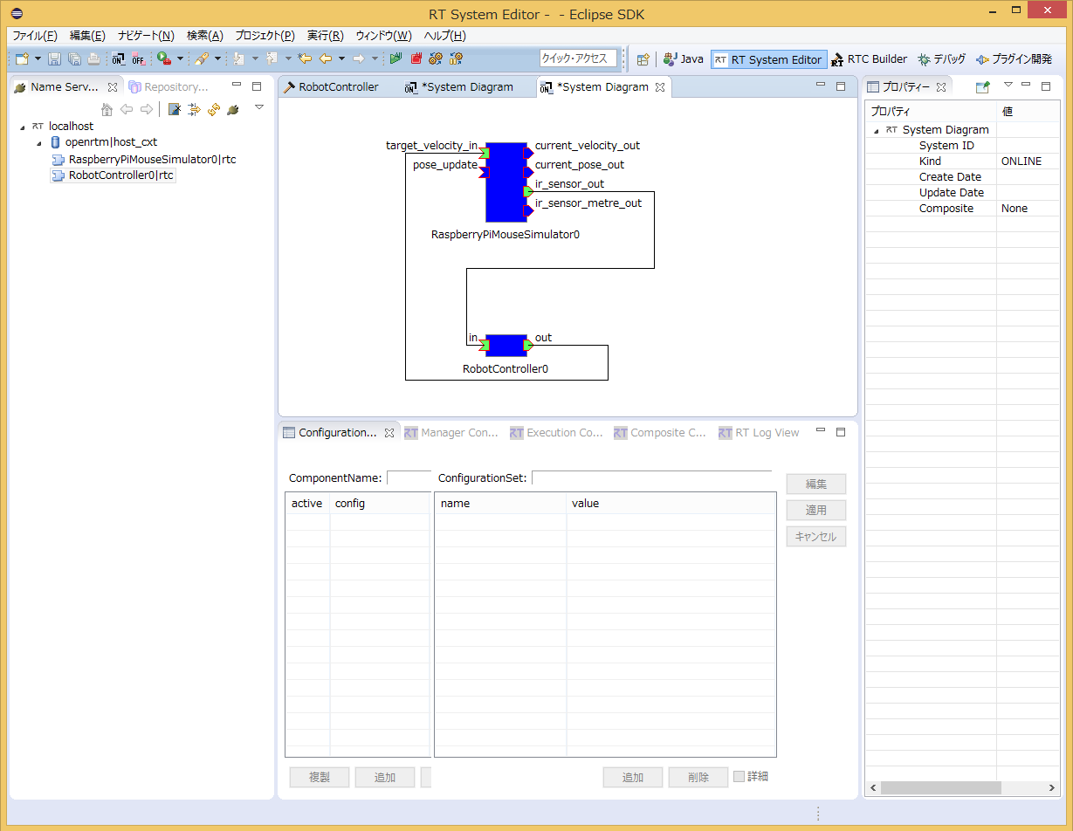The height and width of the screenshot is (831, 1073).
Task: Click the OFF offline system editor icon
Action: click(138, 59)
